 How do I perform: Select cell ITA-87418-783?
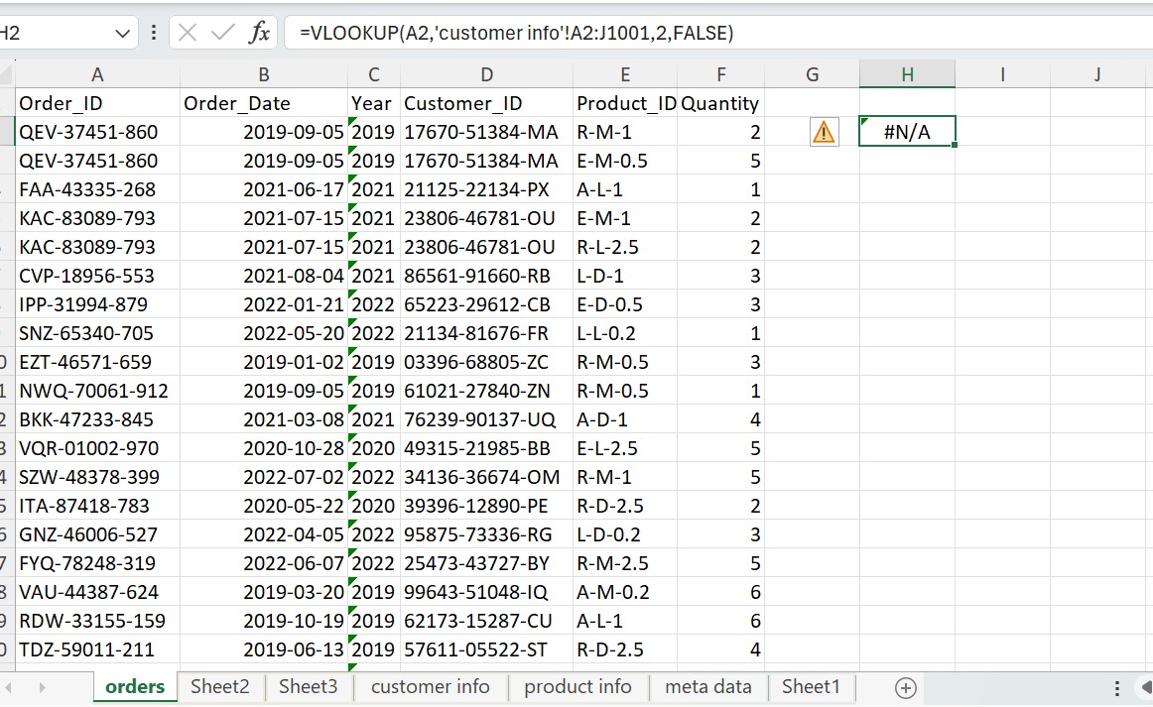tap(97, 506)
